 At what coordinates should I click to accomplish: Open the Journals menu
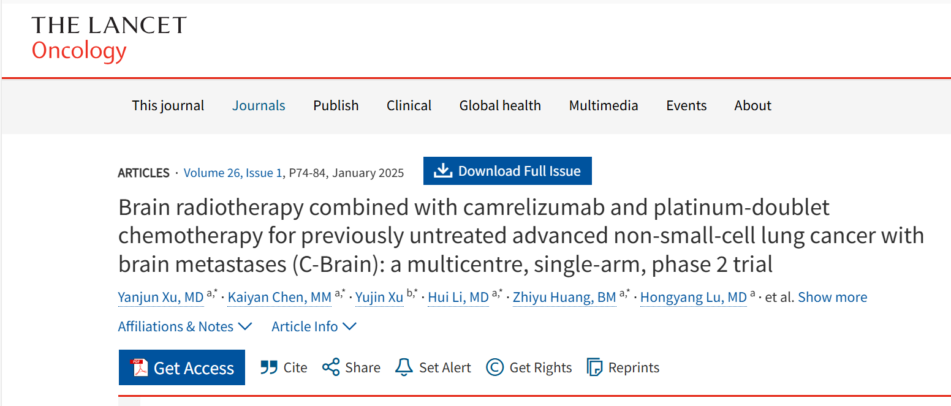coord(259,105)
